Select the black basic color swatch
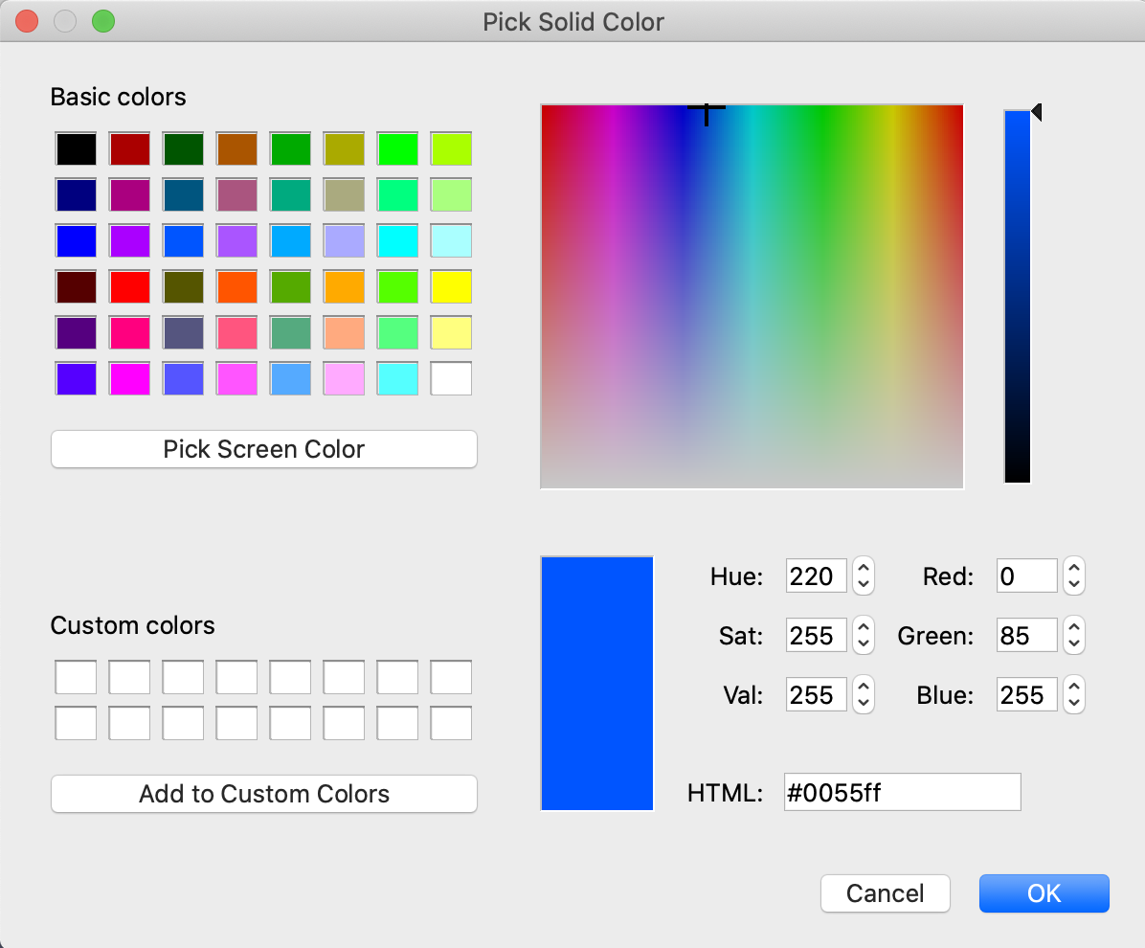Viewport: 1145px width, 948px height. 76,149
